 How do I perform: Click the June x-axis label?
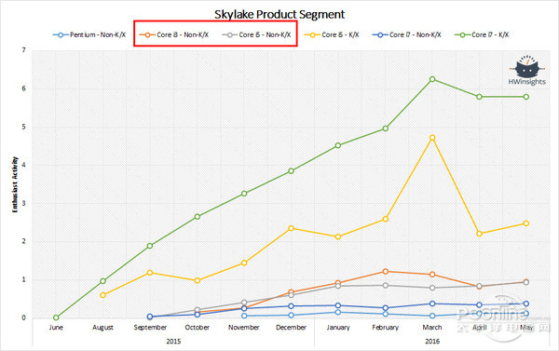(56, 328)
